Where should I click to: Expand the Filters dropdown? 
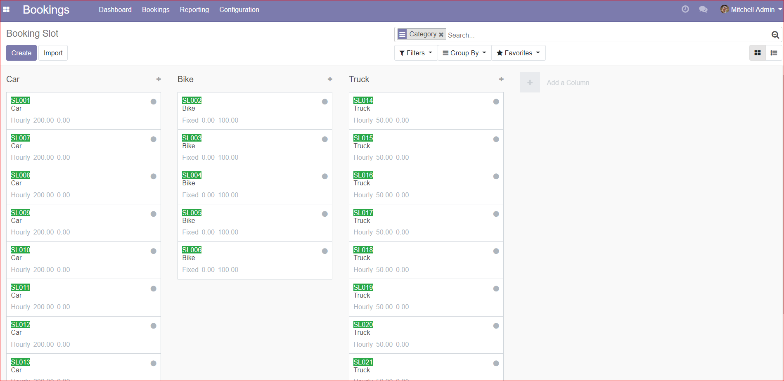pyautogui.click(x=416, y=53)
